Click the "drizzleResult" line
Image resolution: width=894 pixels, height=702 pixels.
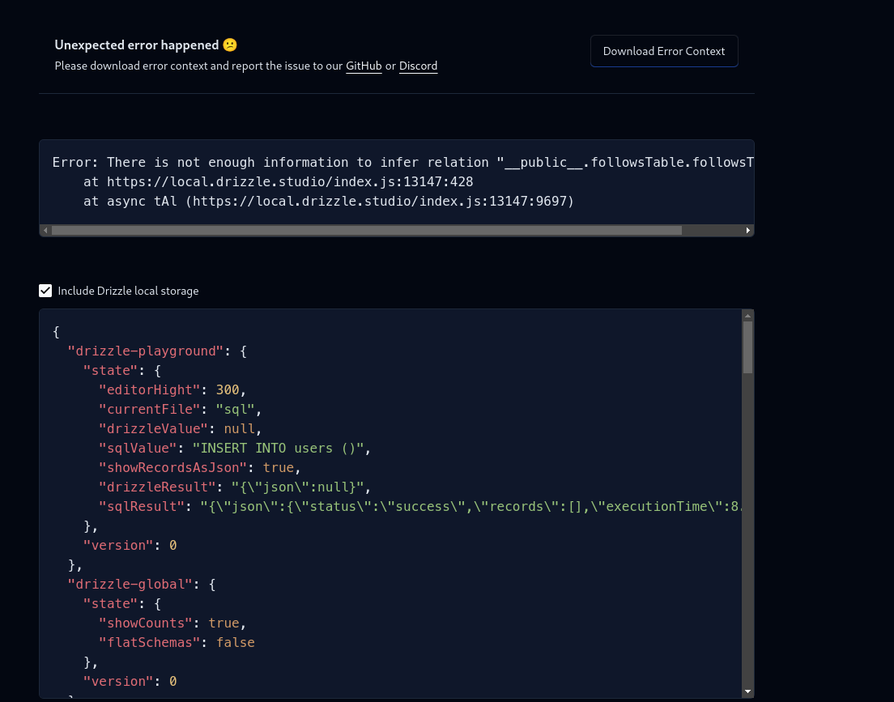(235, 487)
